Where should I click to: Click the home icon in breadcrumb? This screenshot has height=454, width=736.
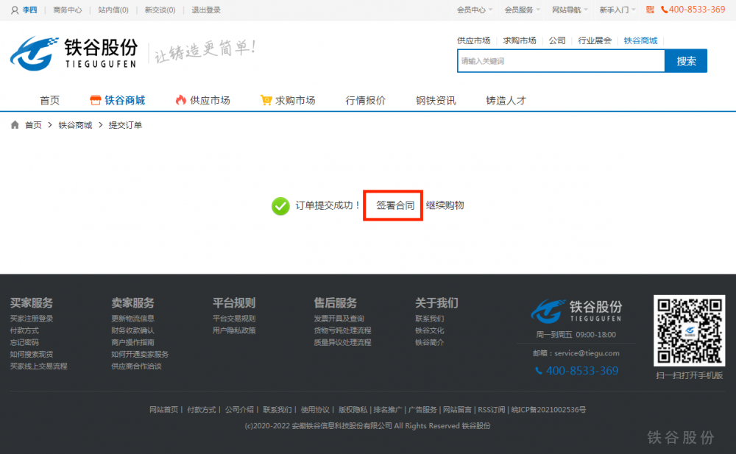pyautogui.click(x=15, y=125)
